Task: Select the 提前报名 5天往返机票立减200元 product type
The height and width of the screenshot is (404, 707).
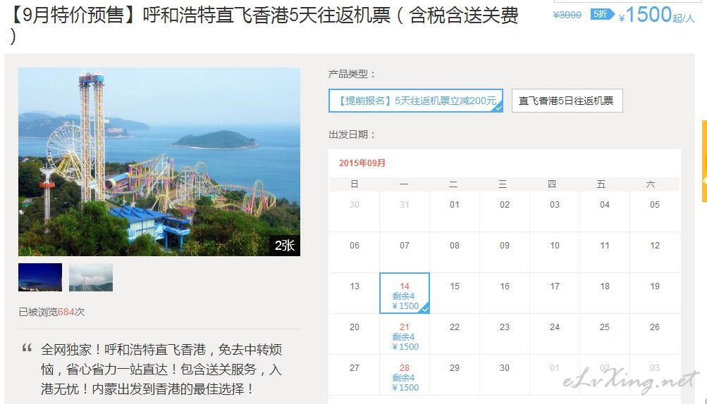Action: (416, 101)
